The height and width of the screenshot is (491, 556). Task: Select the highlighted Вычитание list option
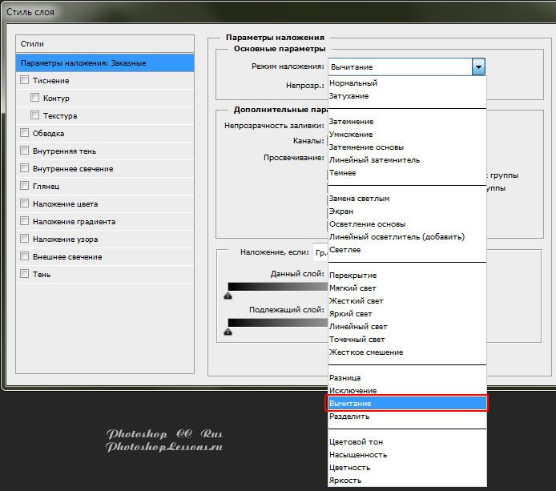(407, 404)
